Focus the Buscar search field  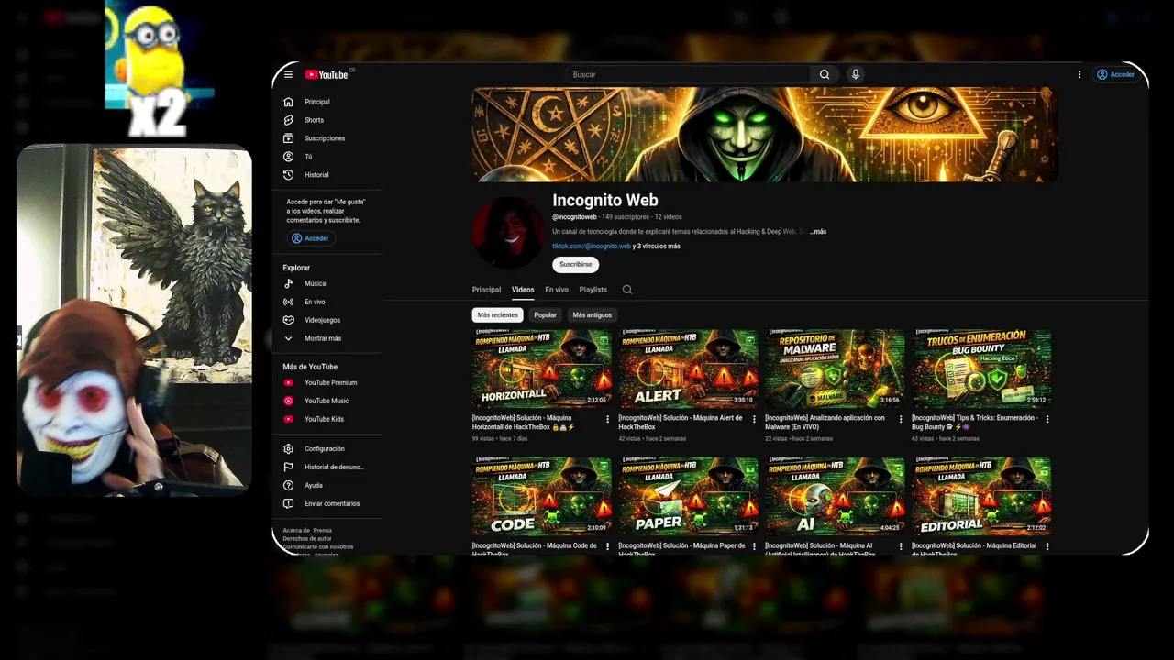(688, 74)
